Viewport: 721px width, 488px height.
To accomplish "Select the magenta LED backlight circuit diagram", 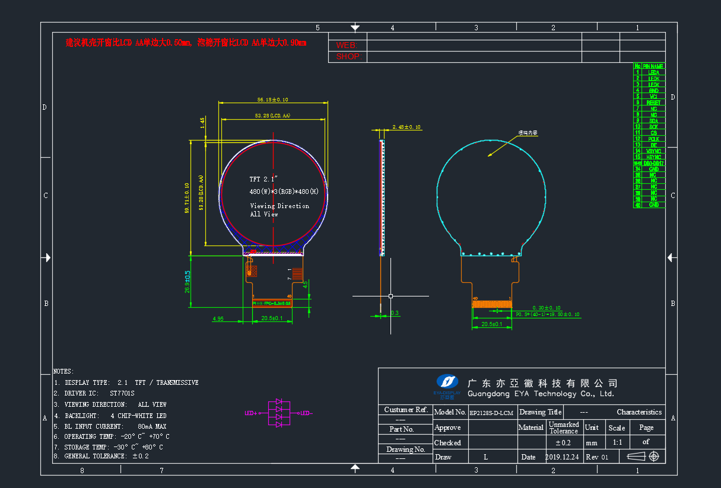I will coord(279,413).
